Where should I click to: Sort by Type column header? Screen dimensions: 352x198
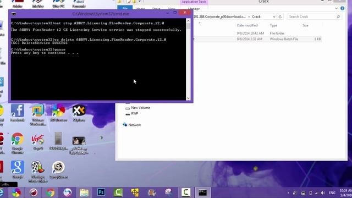click(x=273, y=25)
